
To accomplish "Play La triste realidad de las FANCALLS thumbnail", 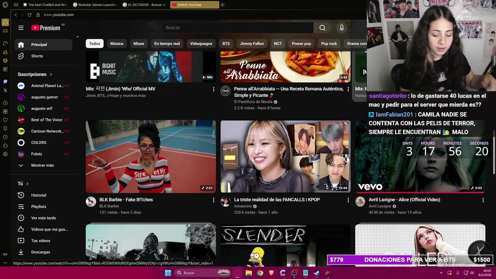I will coord(286,157).
